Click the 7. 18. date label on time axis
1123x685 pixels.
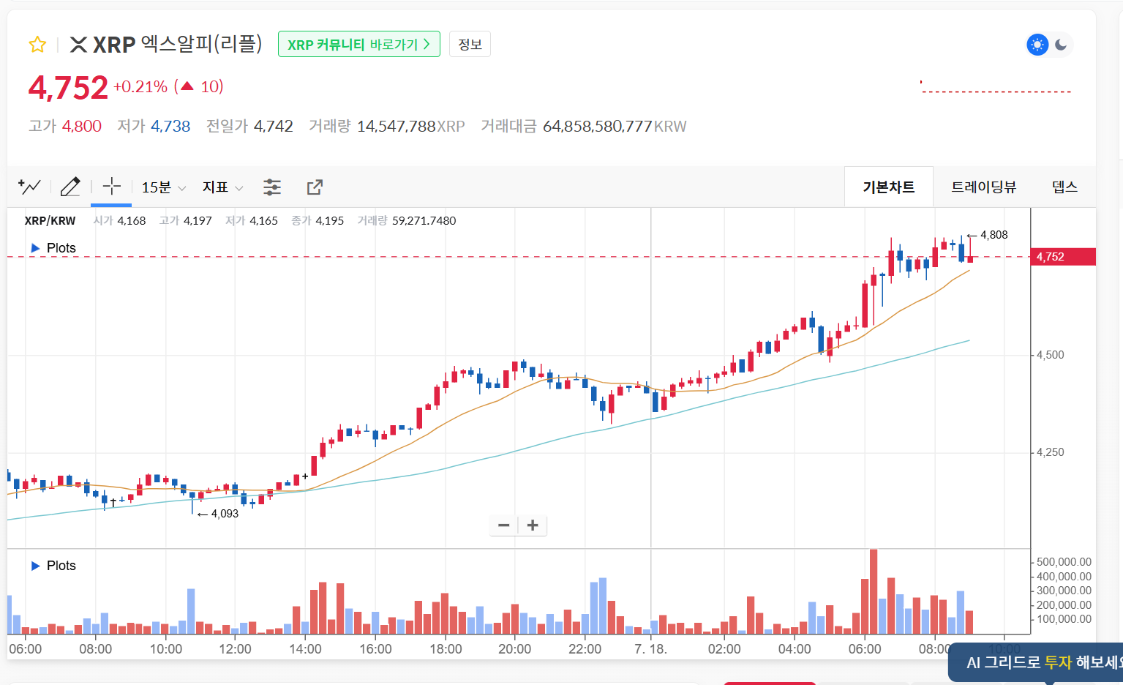(x=650, y=649)
